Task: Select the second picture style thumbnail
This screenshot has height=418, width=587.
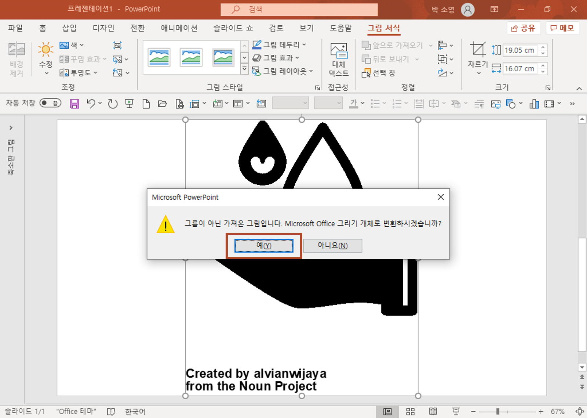Action: tap(191, 57)
